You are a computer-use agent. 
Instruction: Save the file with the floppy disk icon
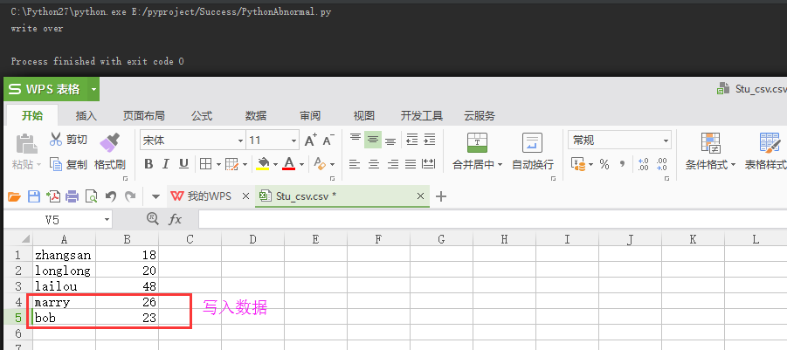coord(34,196)
